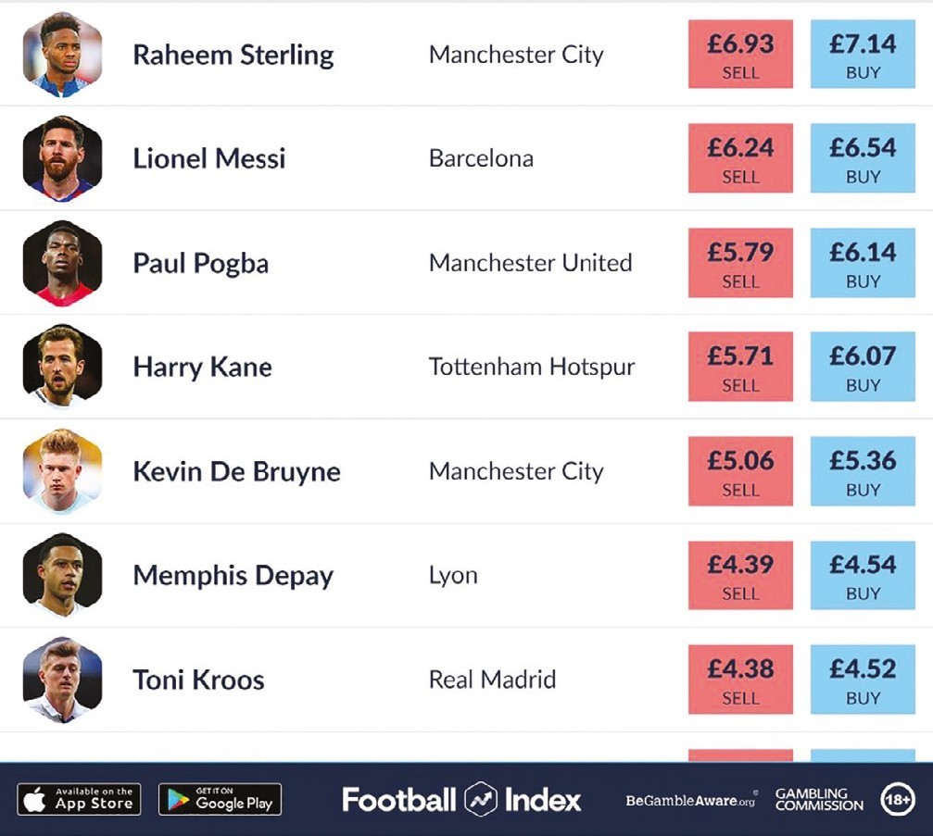The image size is (933, 836).
Task: Click Paul Pogba's avatar image
Action: pos(62,263)
